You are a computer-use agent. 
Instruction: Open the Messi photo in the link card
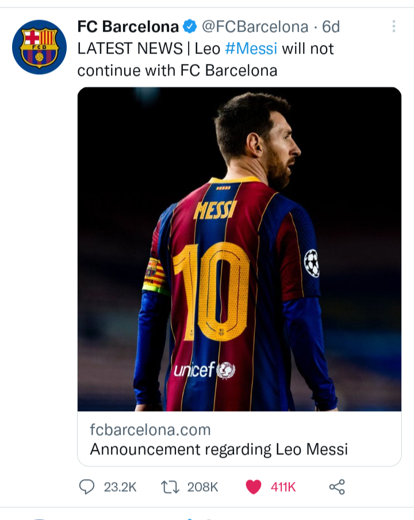point(239,249)
